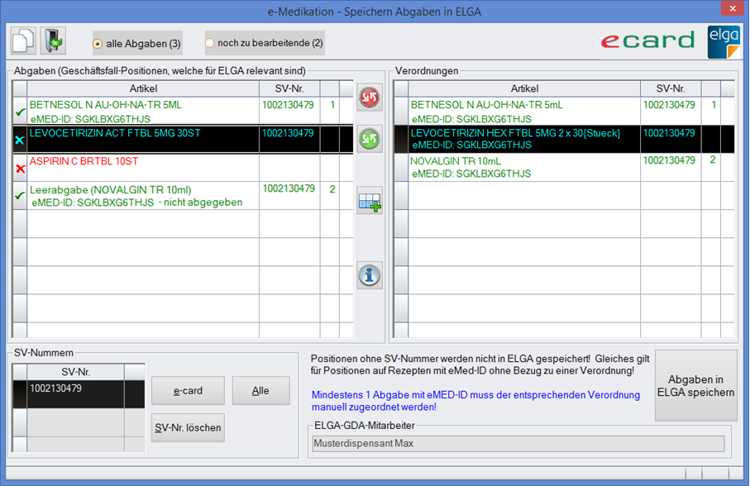
Task: Click the ELGA-GDA-Mitarbeiter text field
Action: tap(517, 444)
